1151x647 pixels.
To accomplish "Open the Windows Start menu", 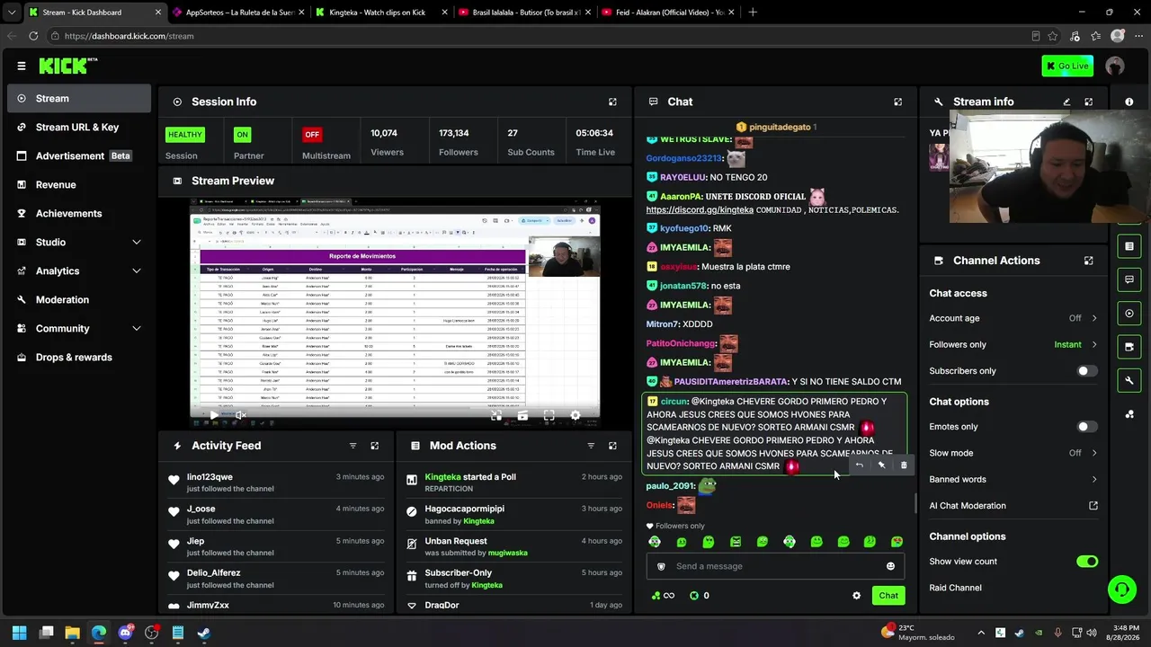I will point(20,633).
